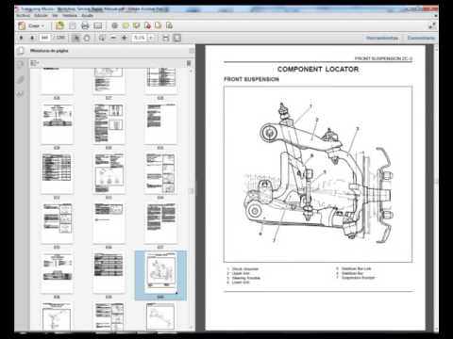Open the Ayuda menu
The width and height of the screenshot is (453, 339).
pyautogui.click(x=87, y=15)
